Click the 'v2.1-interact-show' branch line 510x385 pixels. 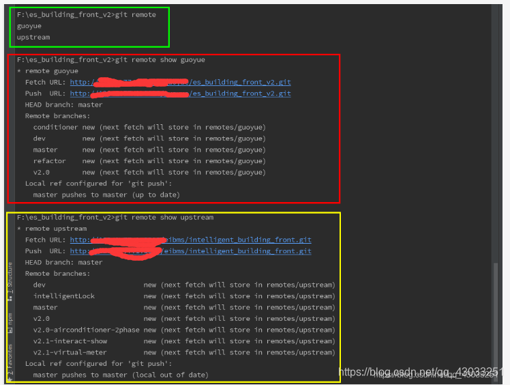click(x=184, y=341)
